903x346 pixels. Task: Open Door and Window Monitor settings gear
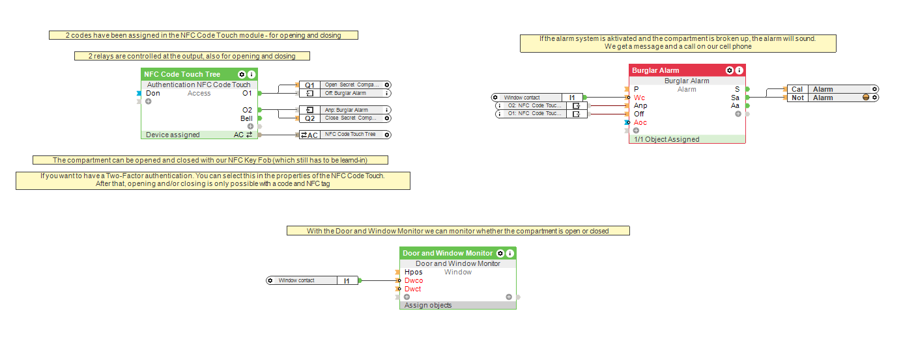500,253
